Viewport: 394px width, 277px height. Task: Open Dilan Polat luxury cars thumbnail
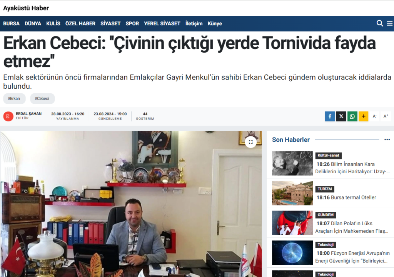pyautogui.click(x=292, y=223)
